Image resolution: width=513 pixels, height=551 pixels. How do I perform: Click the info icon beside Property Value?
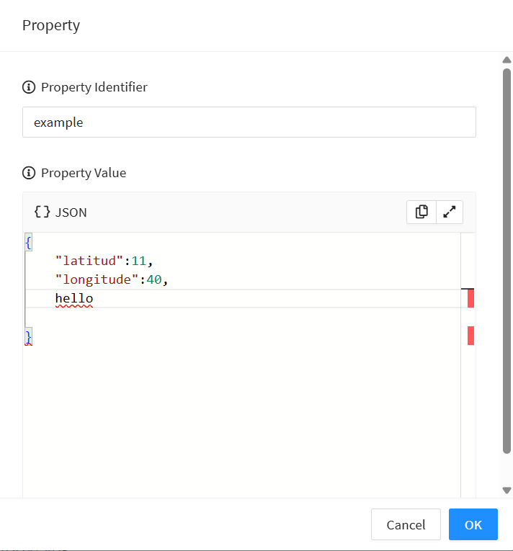pos(29,173)
